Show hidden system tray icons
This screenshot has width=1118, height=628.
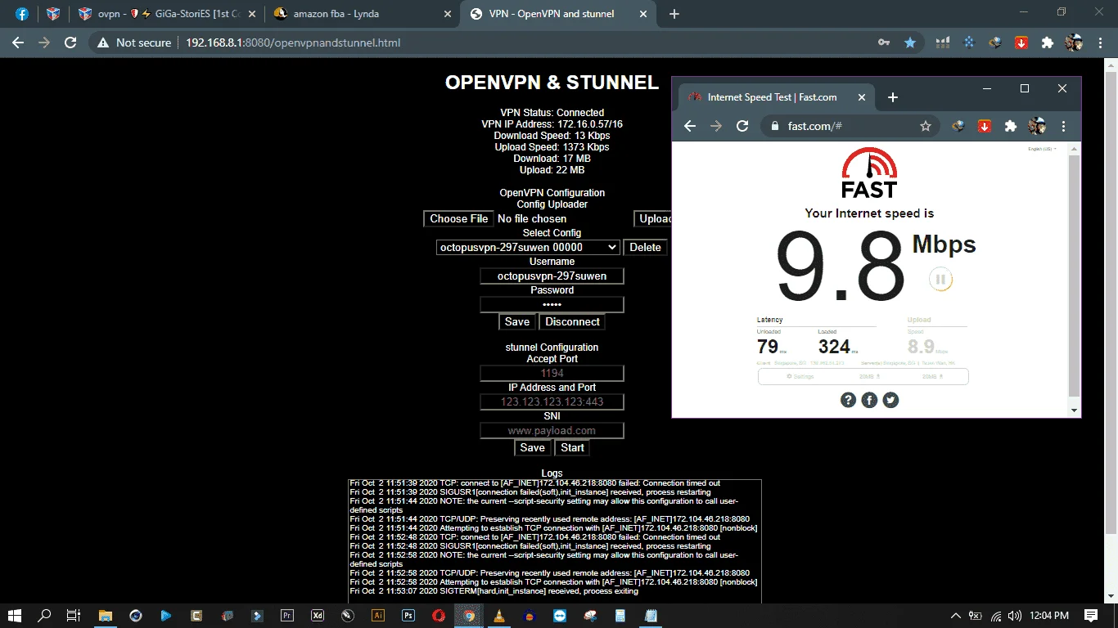pyautogui.click(x=955, y=616)
